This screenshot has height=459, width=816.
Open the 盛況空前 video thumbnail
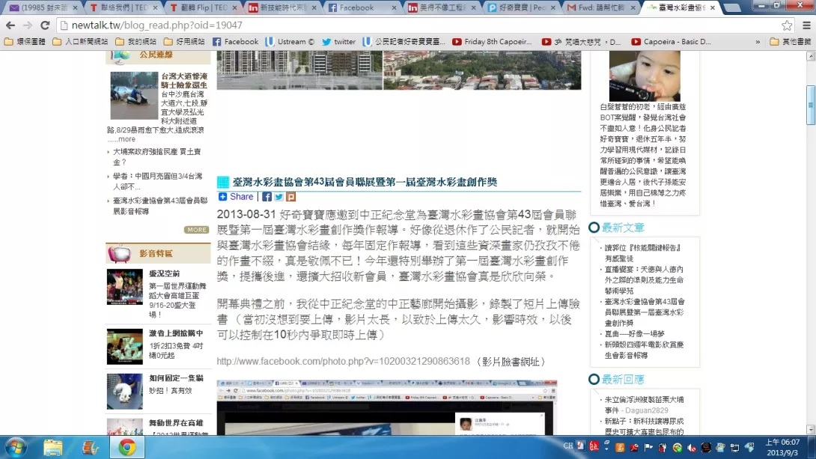[x=125, y=287]
